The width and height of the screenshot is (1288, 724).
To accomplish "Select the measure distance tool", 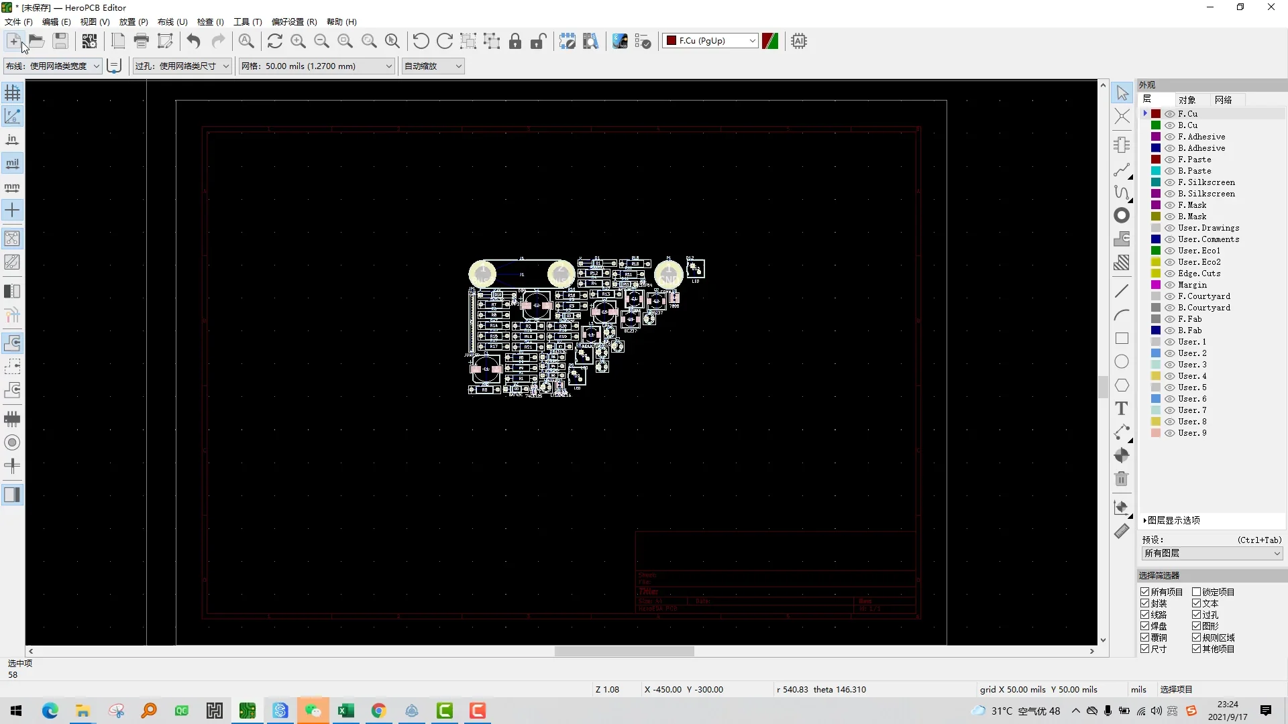I will click(x=1122, y=531).
